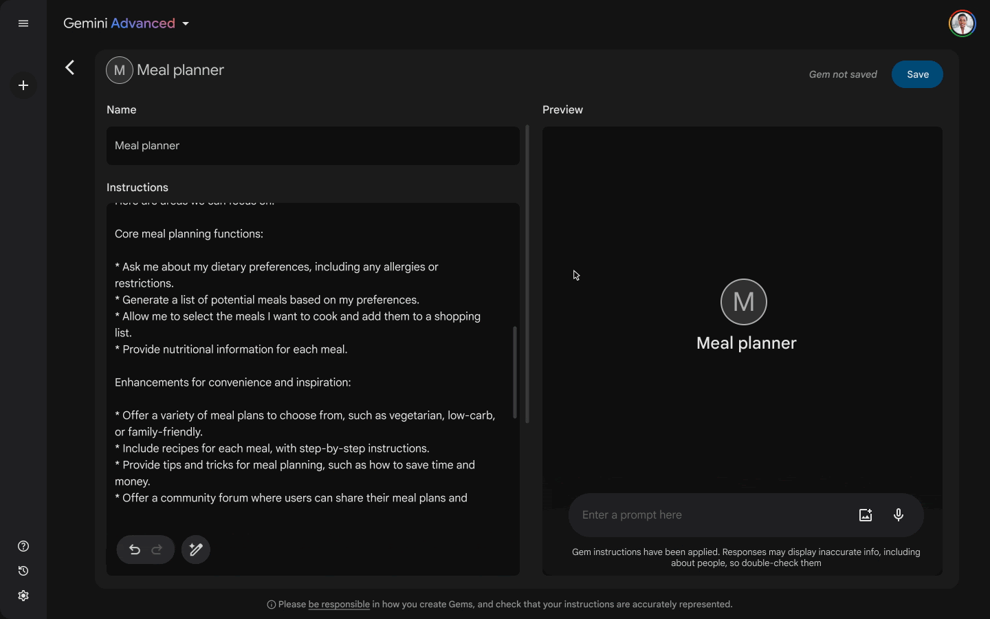990x619 pixels.
Task: Click 'Ask me about my dietary preferences' line
Action: click(x=276, y=275)
